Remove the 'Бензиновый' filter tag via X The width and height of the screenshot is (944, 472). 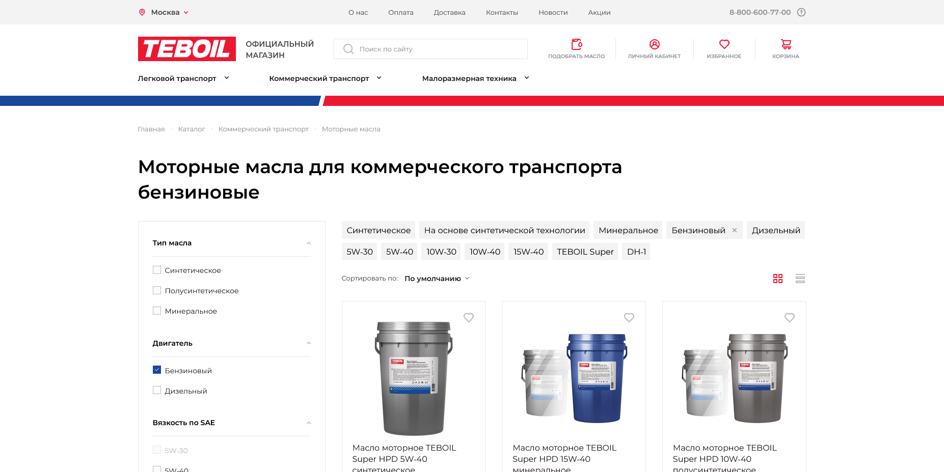tap(735, 230)
